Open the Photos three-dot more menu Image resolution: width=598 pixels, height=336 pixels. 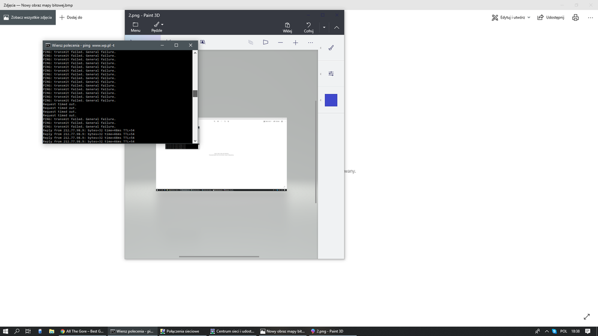tap(590, 17)
